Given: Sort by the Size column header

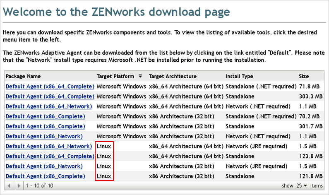Looking at the screenshot, I should point(304,76).
